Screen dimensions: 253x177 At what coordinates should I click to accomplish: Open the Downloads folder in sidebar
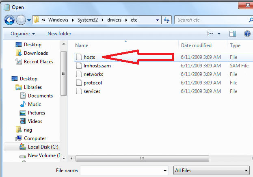point(36,53)
